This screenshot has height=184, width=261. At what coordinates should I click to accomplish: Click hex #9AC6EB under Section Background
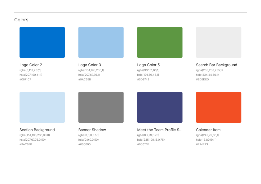[x=26, y=144]
